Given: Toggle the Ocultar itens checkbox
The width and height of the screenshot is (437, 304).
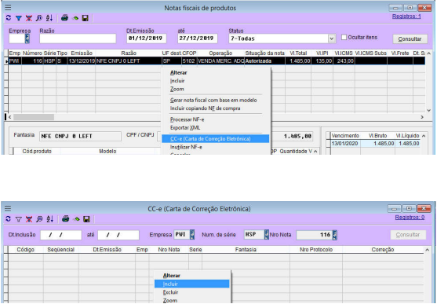Looking at the screenshot, I should (344, 37).
